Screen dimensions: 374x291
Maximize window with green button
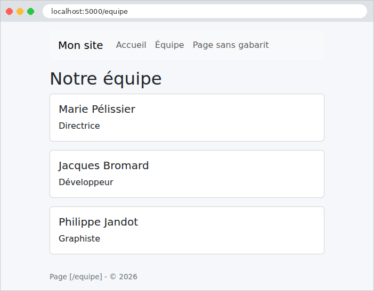pyautogui.click(x=30, y=11)
